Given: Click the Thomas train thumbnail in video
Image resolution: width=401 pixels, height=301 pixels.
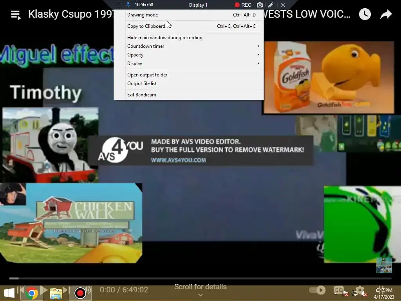Looking at the screenshot, I should (51, 144).
